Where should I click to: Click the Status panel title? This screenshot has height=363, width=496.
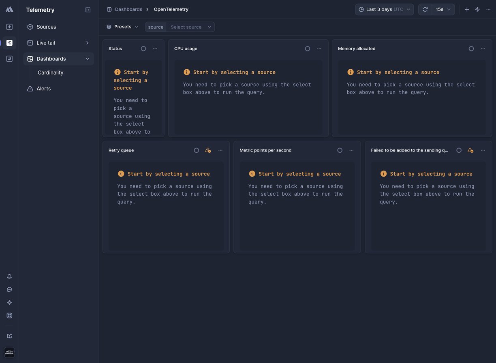tap(115, 49)
